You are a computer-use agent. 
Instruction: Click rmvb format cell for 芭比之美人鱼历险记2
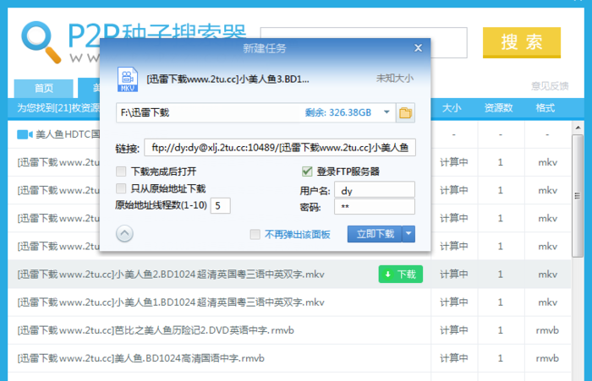pyautogui.click(x=547, y=330)
